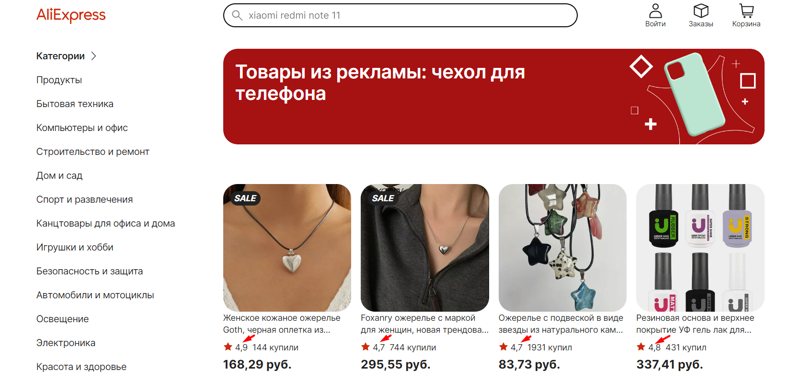Open the чехол для телефона promo banner
789x381 pixels.
pyautogui.click(x=493, y=97)
